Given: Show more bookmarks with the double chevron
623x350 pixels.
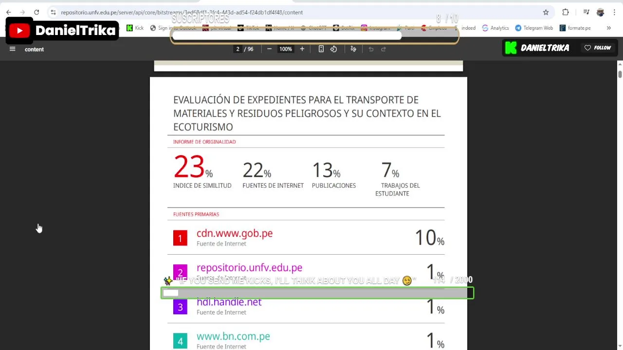Looking at the screenshot, I should click(608, 28).
